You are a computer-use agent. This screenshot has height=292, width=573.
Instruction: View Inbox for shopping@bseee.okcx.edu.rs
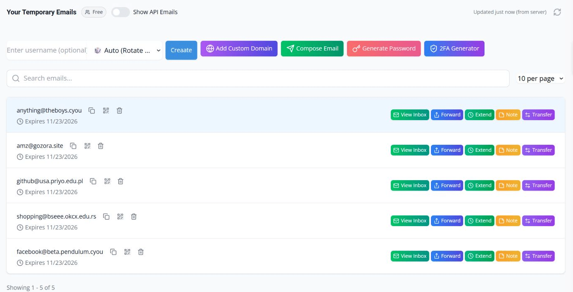pyautogui.click(x=410, y=221)
